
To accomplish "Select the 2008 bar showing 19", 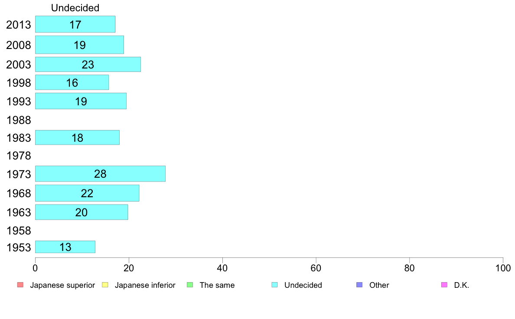I will pyautogui.click(x=79, y=45).
